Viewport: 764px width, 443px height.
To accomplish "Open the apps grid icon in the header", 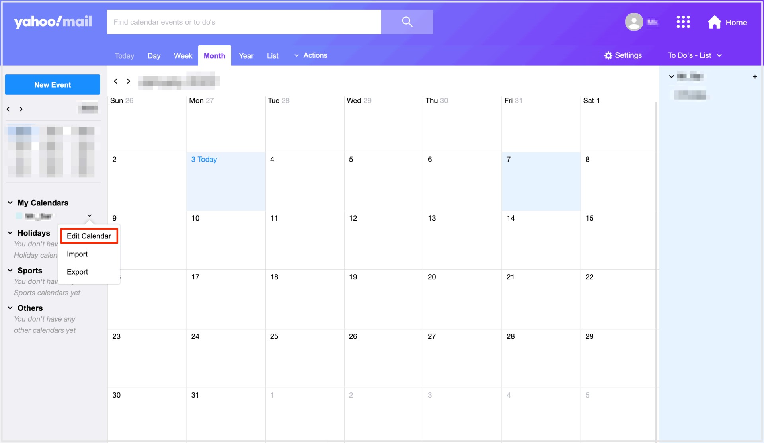I will [x=683, y=22].
